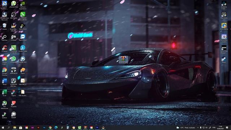Open Microsoft Edge from the taskbar
Screen dimensions: 231x130
(x=56, y=127)
